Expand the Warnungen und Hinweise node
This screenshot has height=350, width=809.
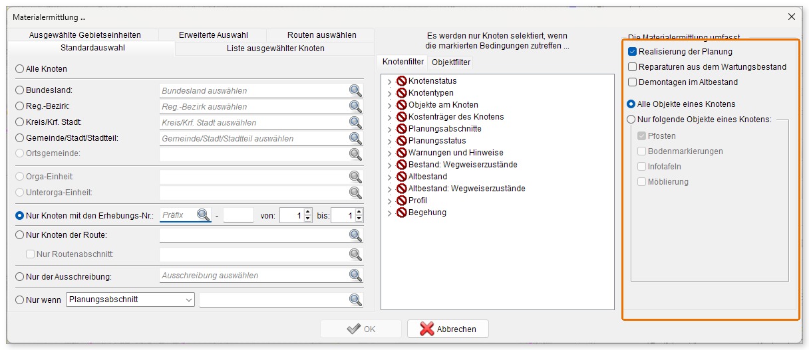390,153
